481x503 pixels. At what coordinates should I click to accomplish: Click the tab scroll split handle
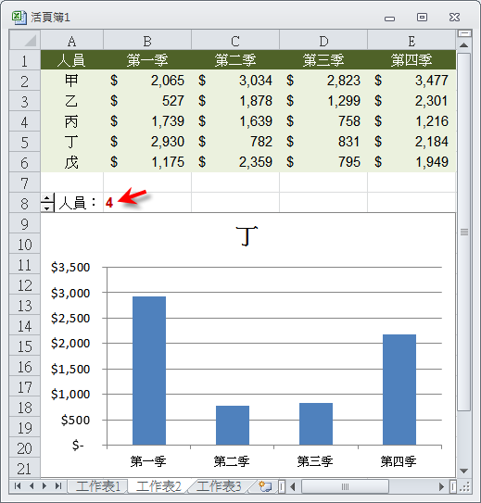pos(281,487)
